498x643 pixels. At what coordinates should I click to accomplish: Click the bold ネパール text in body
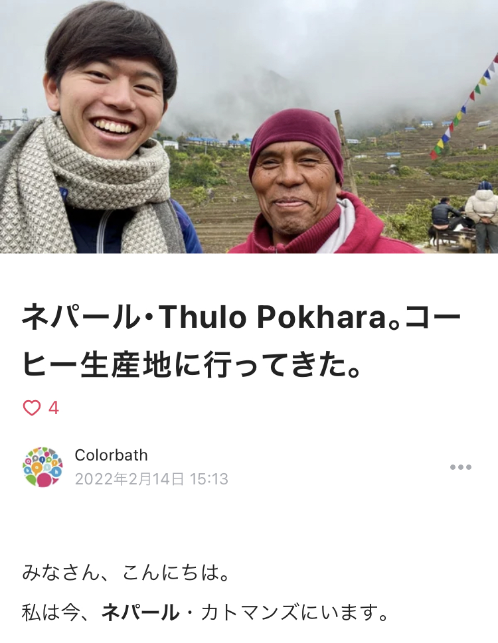pyautogui.click(x=140, y=612)
